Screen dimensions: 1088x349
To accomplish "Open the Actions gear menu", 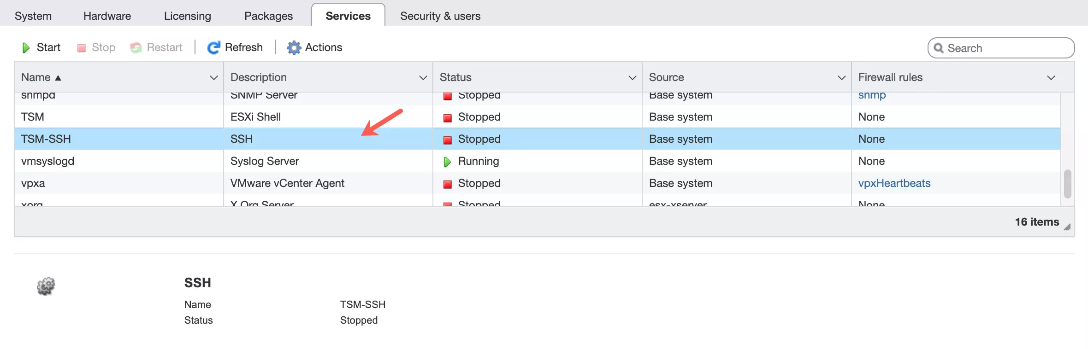I will click(294, 48).
